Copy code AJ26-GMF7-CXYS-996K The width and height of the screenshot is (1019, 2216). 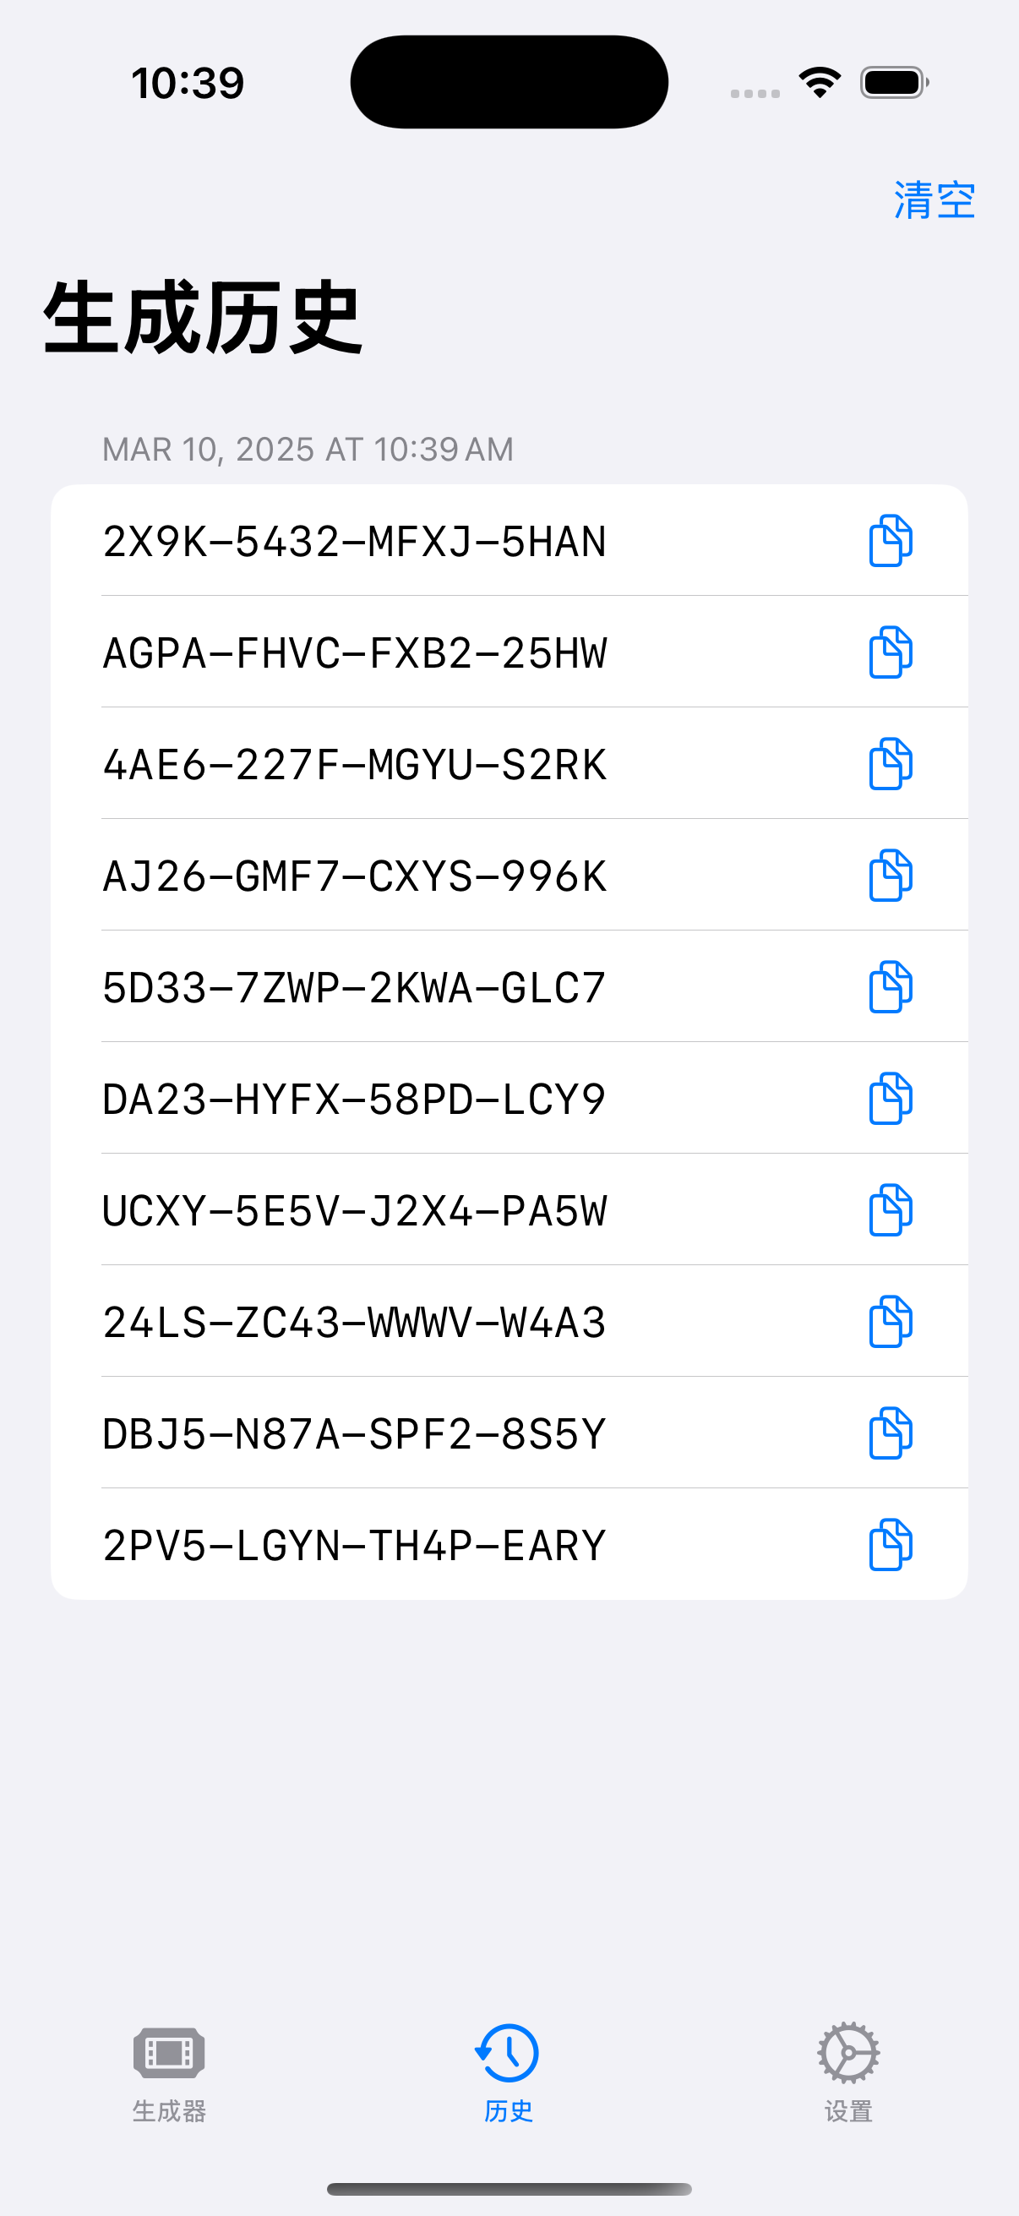coord(890,876)
